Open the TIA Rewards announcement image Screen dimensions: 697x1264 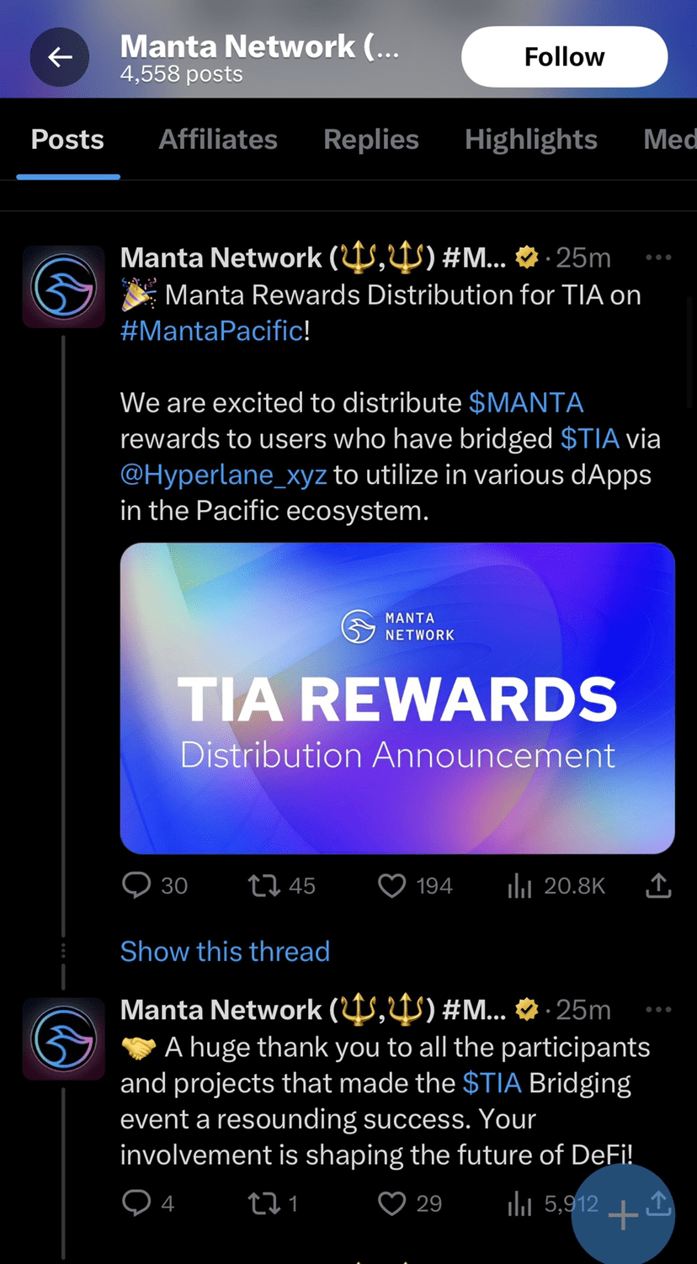pyautogui.click(x=397, y=698)
